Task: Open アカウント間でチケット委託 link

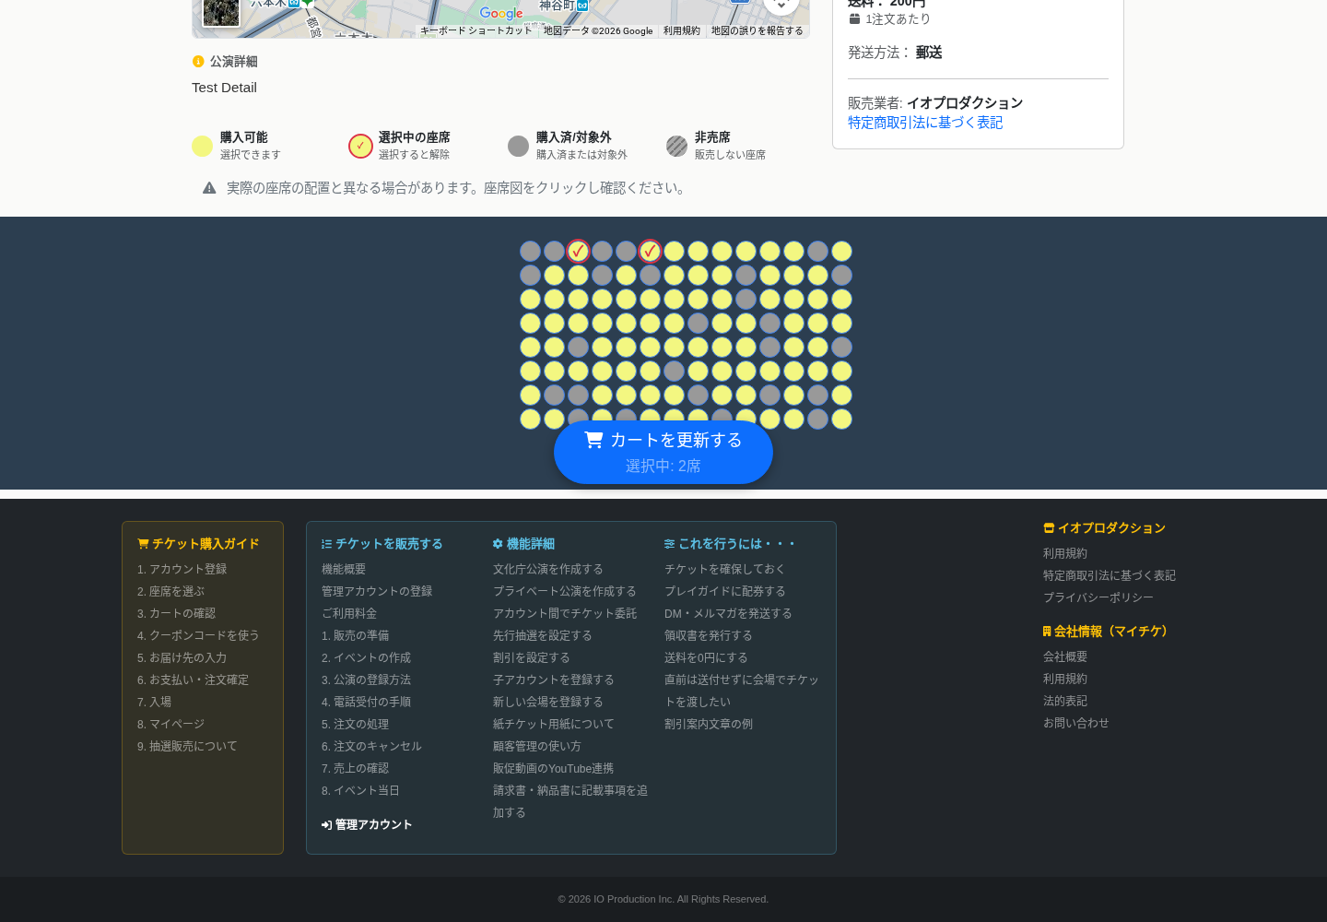Action: coord(565,614)
